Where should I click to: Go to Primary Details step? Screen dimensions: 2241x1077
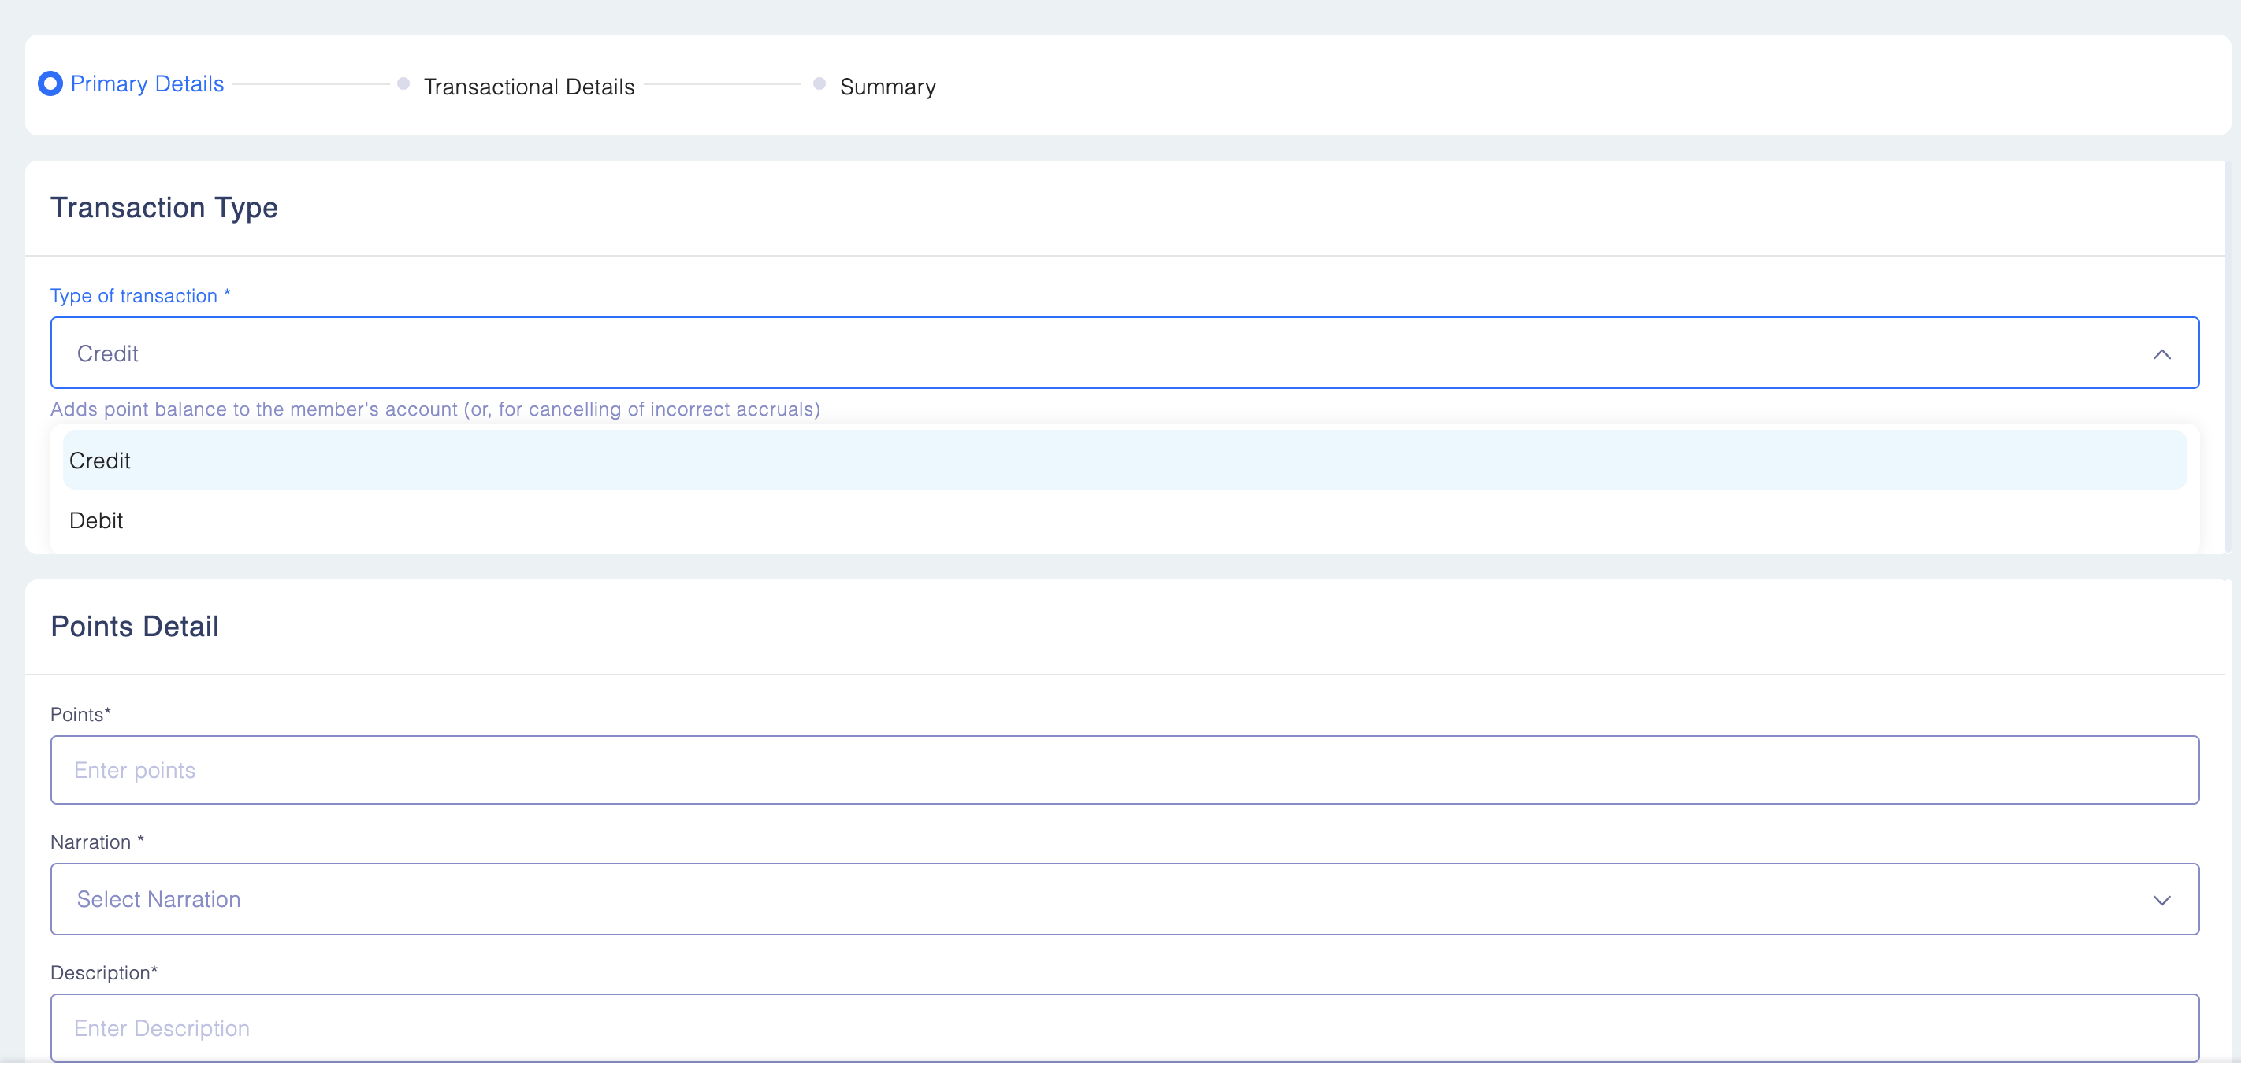(x=147, y=83)
